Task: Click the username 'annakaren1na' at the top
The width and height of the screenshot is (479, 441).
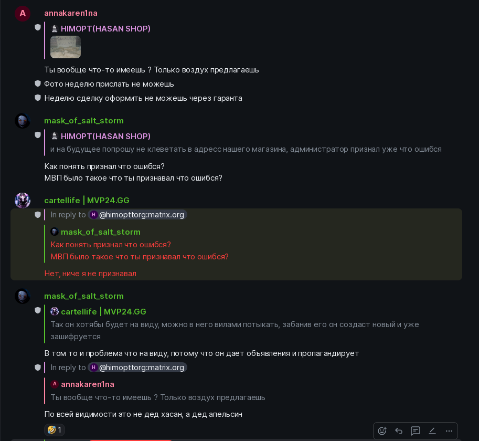Action: (71, 13)
